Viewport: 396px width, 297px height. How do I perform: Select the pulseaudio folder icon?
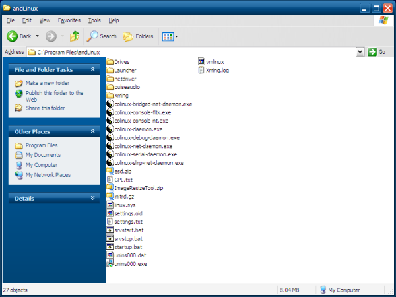pyautogui.click(x=110, y=87)
